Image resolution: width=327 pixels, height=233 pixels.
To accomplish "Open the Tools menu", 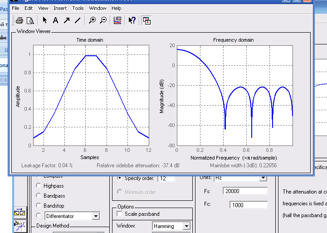I will coord(78,8).
